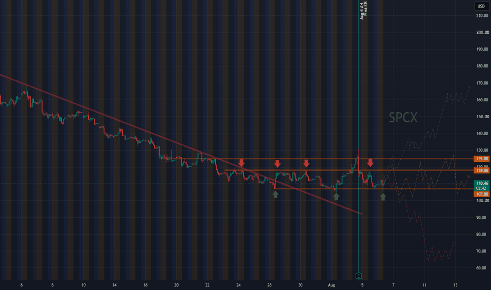The width and height of the screenshot is (491, 290).
Task: Click the date label 8 on time axis
Action: pyautogui.click(x=52, y=285)
